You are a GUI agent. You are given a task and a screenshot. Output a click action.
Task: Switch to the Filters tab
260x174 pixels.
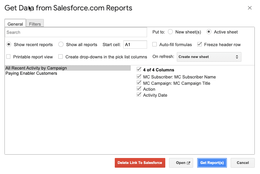coord(35,24)
